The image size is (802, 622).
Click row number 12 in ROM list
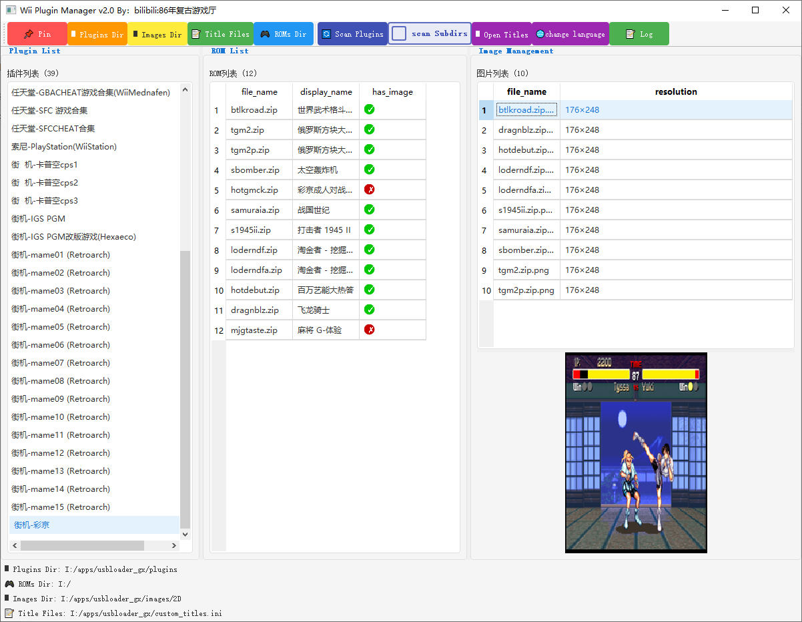(x=219, y=330)
